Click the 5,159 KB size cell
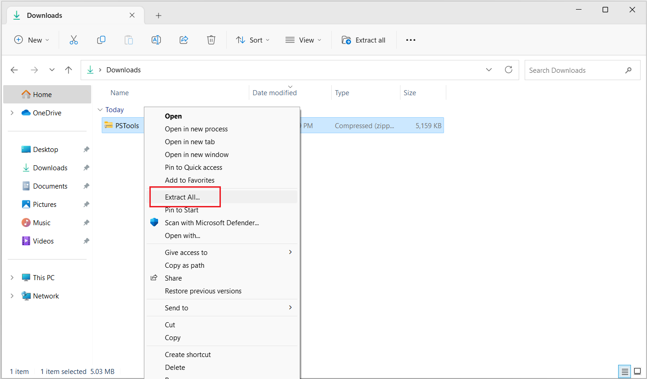647x379 pixels. [428, 125]
